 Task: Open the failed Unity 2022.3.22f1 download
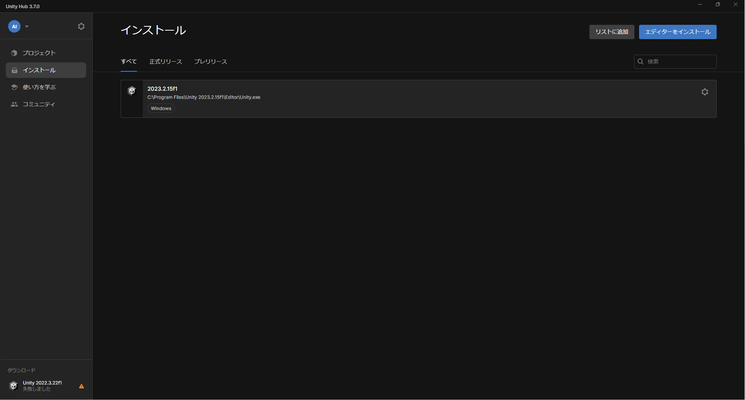click(46, 386)
